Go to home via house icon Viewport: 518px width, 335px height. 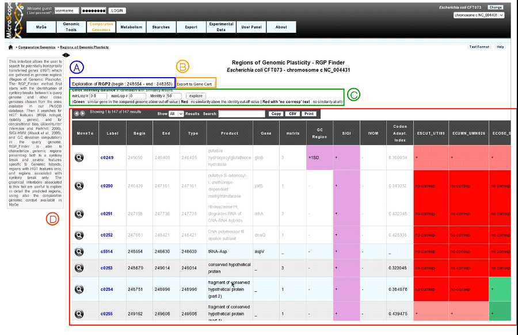(x=10, y=47)
